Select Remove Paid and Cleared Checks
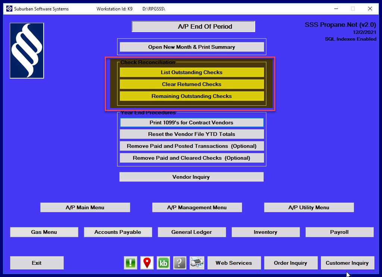This screenshot has height=277, width=382. click(192, 158)
